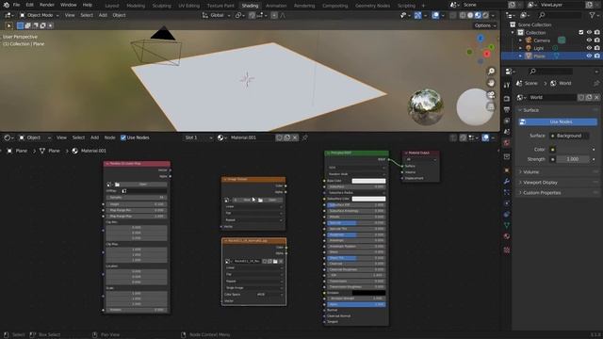Click the unlink X button for Material.001

click(295, 137)
